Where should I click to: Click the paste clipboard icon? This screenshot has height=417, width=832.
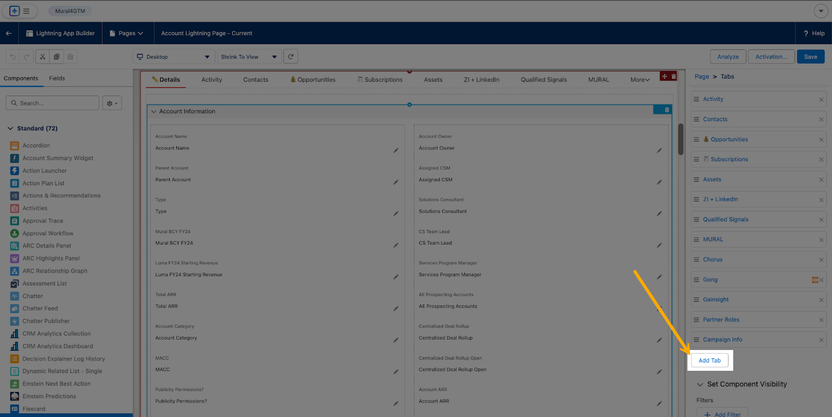point(71,57)
